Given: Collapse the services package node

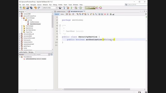Looking at the screenshot, I should click(24, 20).
